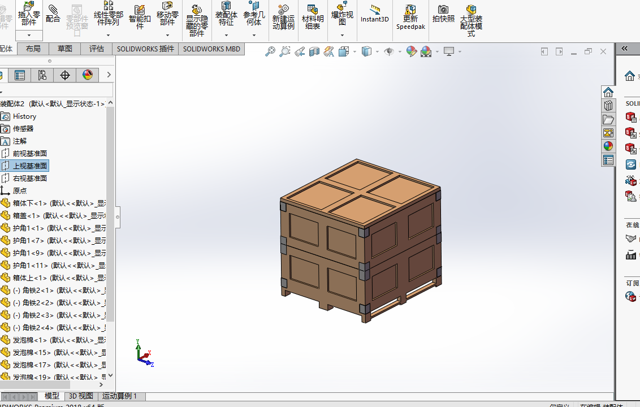Screen dimensions: 640x407
Task: Click Exploded View (爆炸视图) icon
Action: pyautogui.click(x=342, y=14)
